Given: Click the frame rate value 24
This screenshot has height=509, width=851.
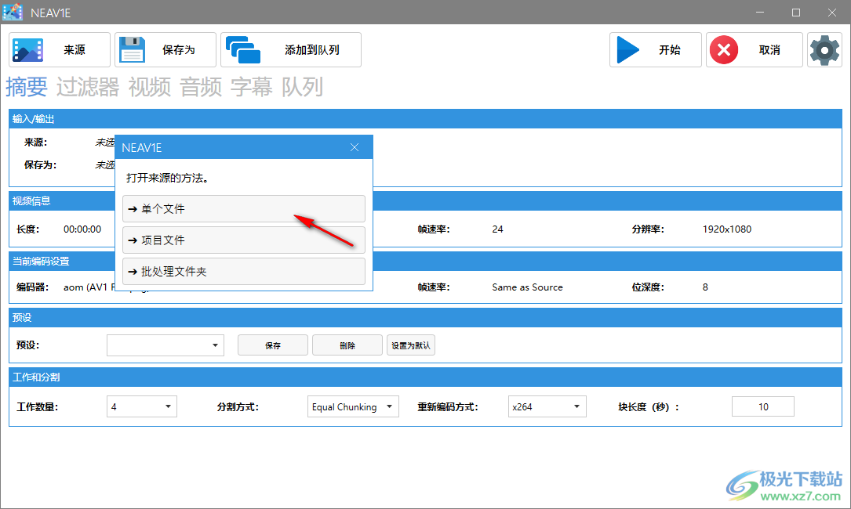Looking at the screenshot, I should [498, 229].
